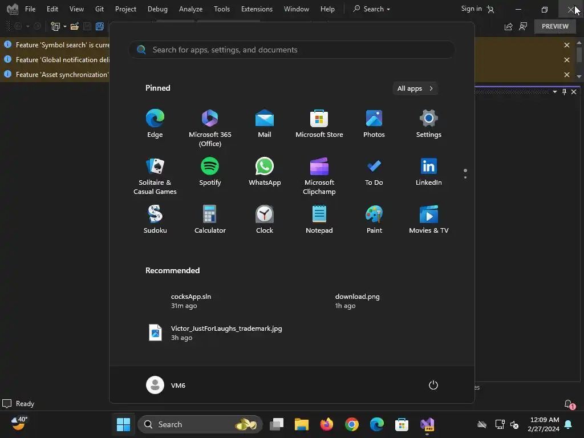Viewport: 584px width, 438px height.
Task: Open Paint
Action: point(374,220)
